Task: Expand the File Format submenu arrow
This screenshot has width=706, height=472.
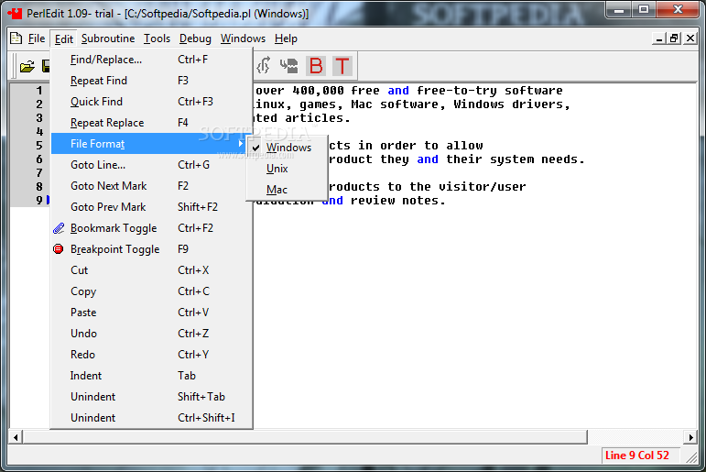Action: point(242,143)
